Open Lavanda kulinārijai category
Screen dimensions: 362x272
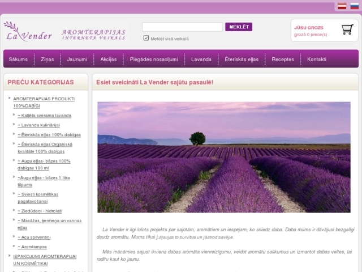39,125
